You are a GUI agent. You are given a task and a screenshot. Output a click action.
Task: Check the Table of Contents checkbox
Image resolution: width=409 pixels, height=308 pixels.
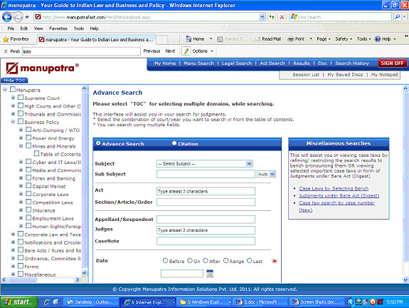[x=37, y=153]
